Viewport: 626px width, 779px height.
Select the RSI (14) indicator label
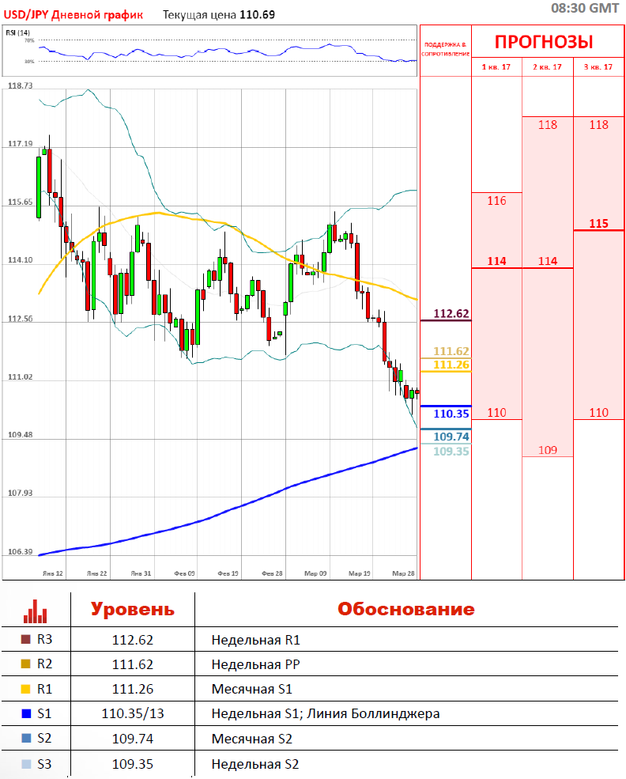coord(18,32)
